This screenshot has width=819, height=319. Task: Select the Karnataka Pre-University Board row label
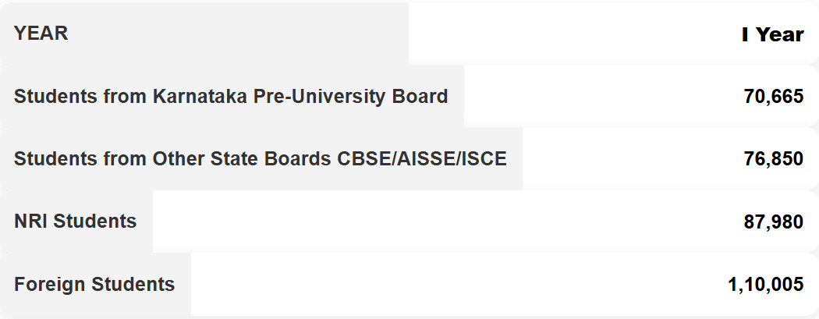[231, 97]
